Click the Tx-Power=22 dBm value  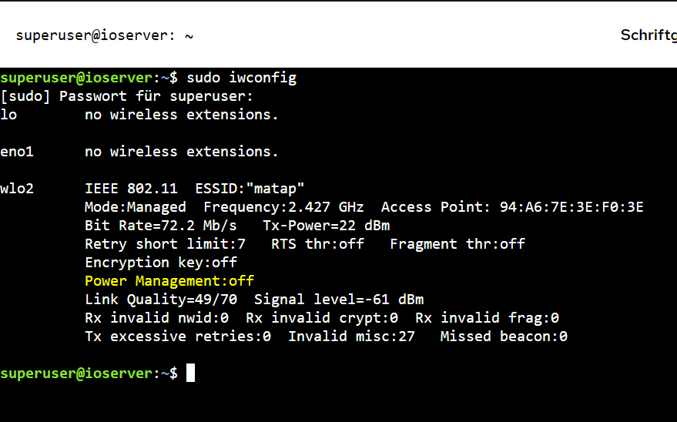[326, 226]
